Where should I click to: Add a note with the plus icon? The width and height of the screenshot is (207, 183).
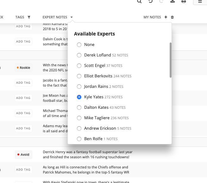coord(166,17)
